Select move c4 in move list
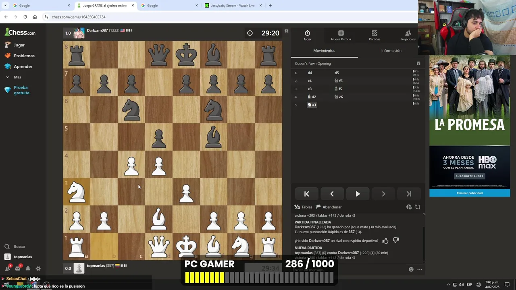 [310, 81]
